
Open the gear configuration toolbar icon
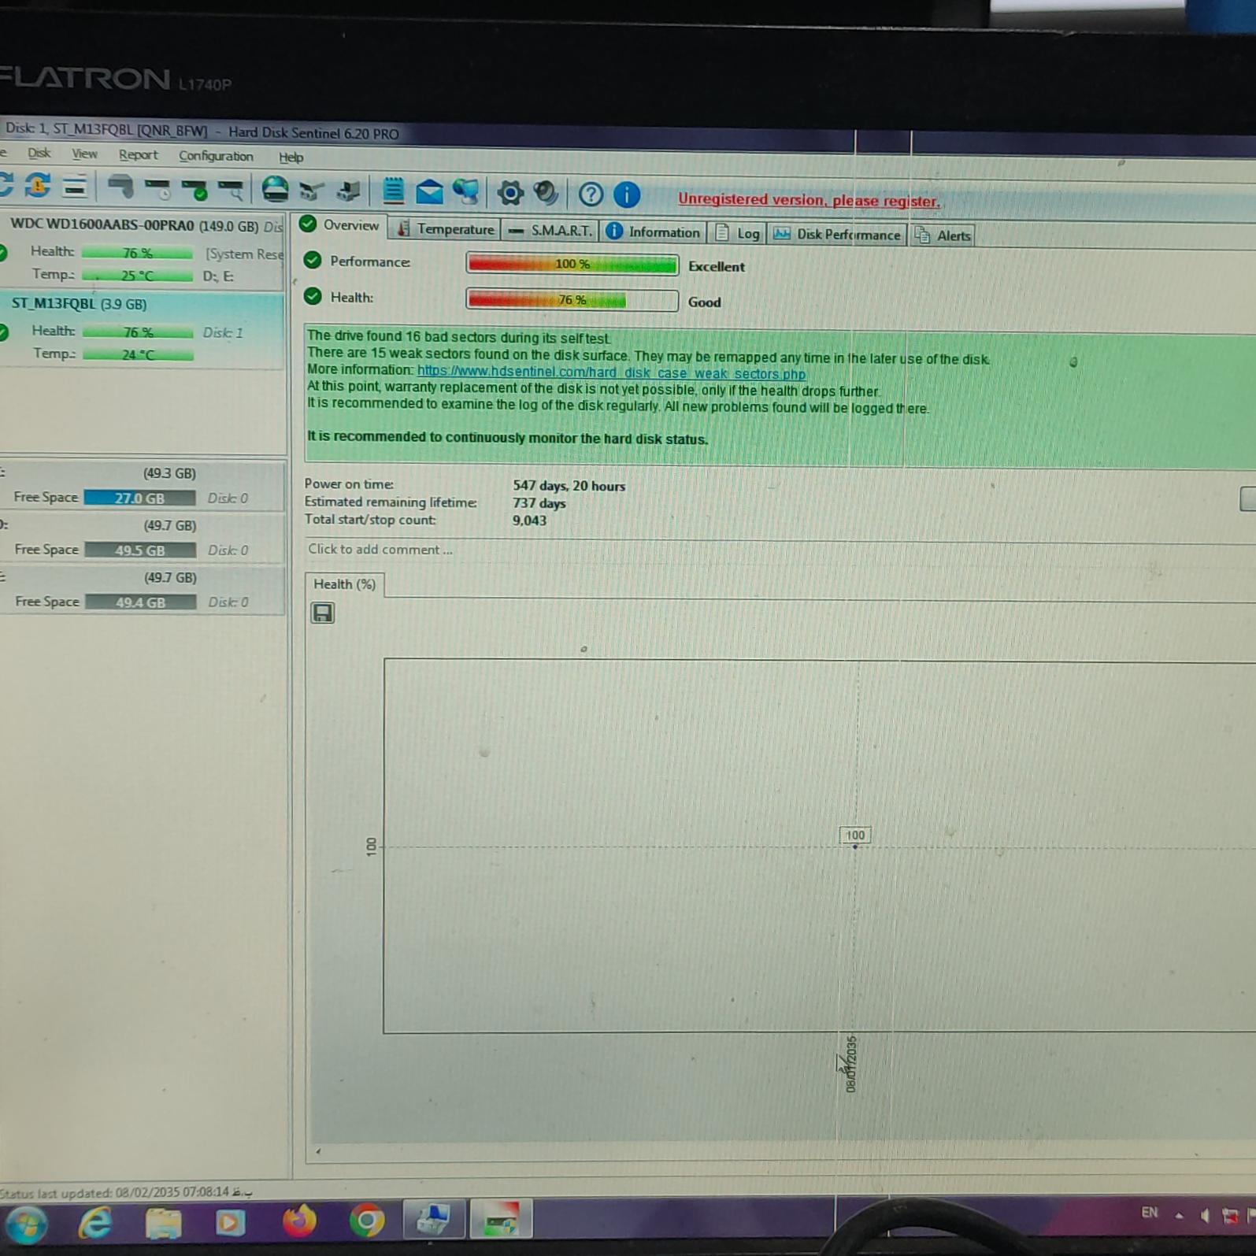pos(509,193)
